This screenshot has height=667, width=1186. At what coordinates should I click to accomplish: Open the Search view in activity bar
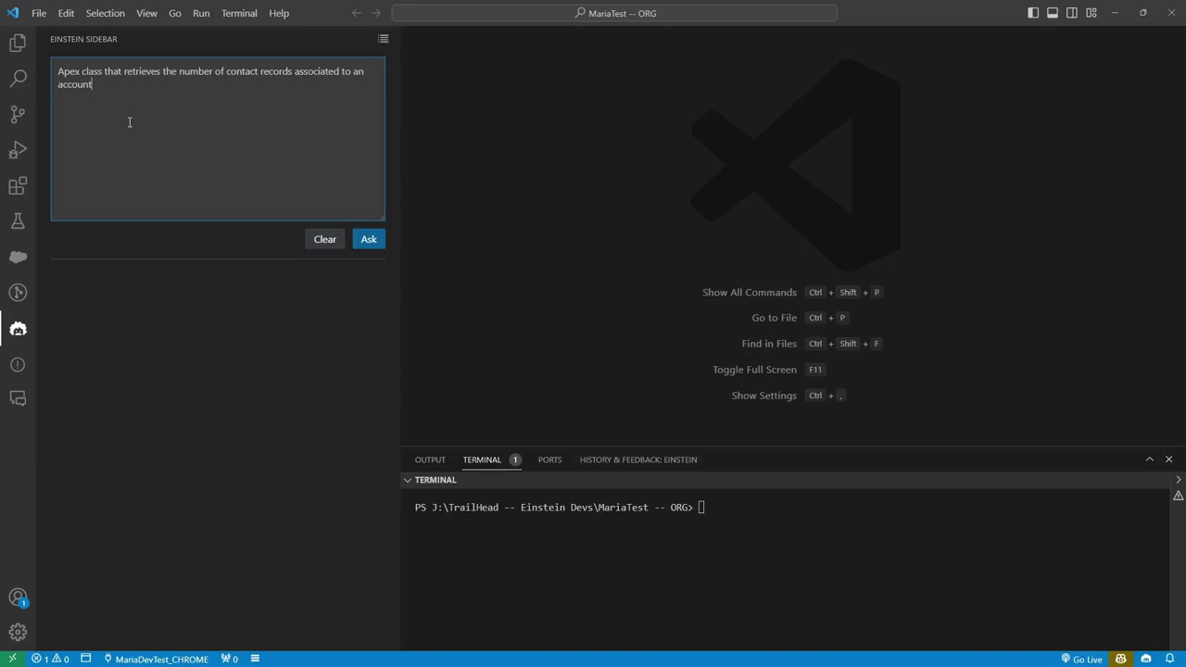[x=18, y=79]
